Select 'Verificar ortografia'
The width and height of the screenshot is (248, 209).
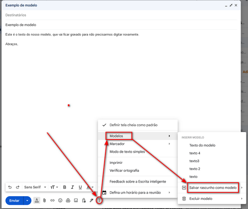coord(138,171)
